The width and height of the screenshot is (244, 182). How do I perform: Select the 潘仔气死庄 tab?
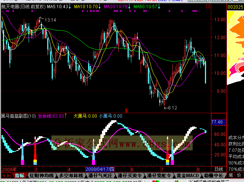pos(100,176)
